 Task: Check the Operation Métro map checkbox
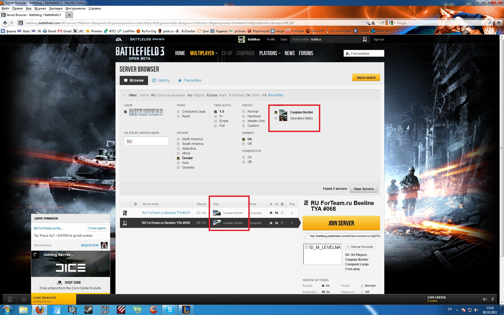click(276, 118)
